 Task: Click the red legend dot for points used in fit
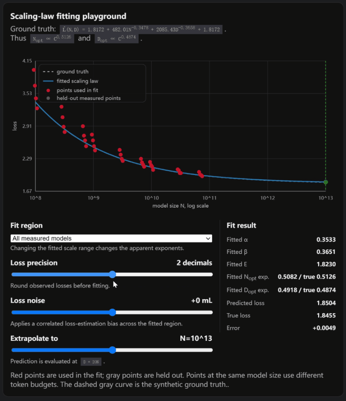(x=48, y=90)
